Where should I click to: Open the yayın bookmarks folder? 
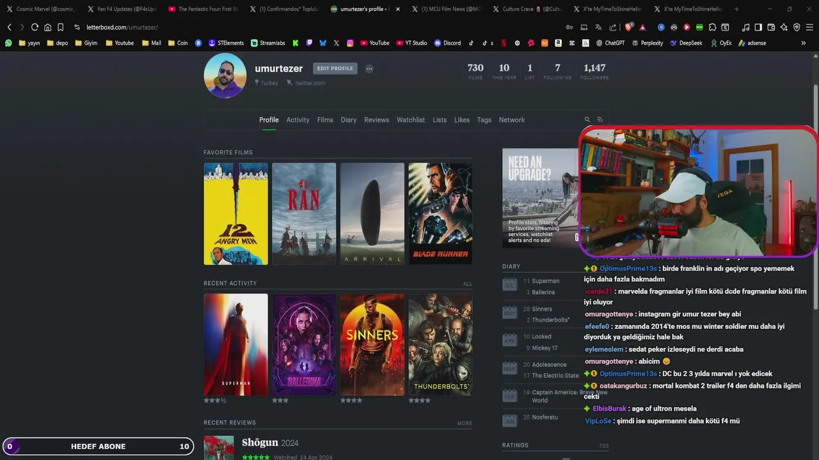click(29, 43)
